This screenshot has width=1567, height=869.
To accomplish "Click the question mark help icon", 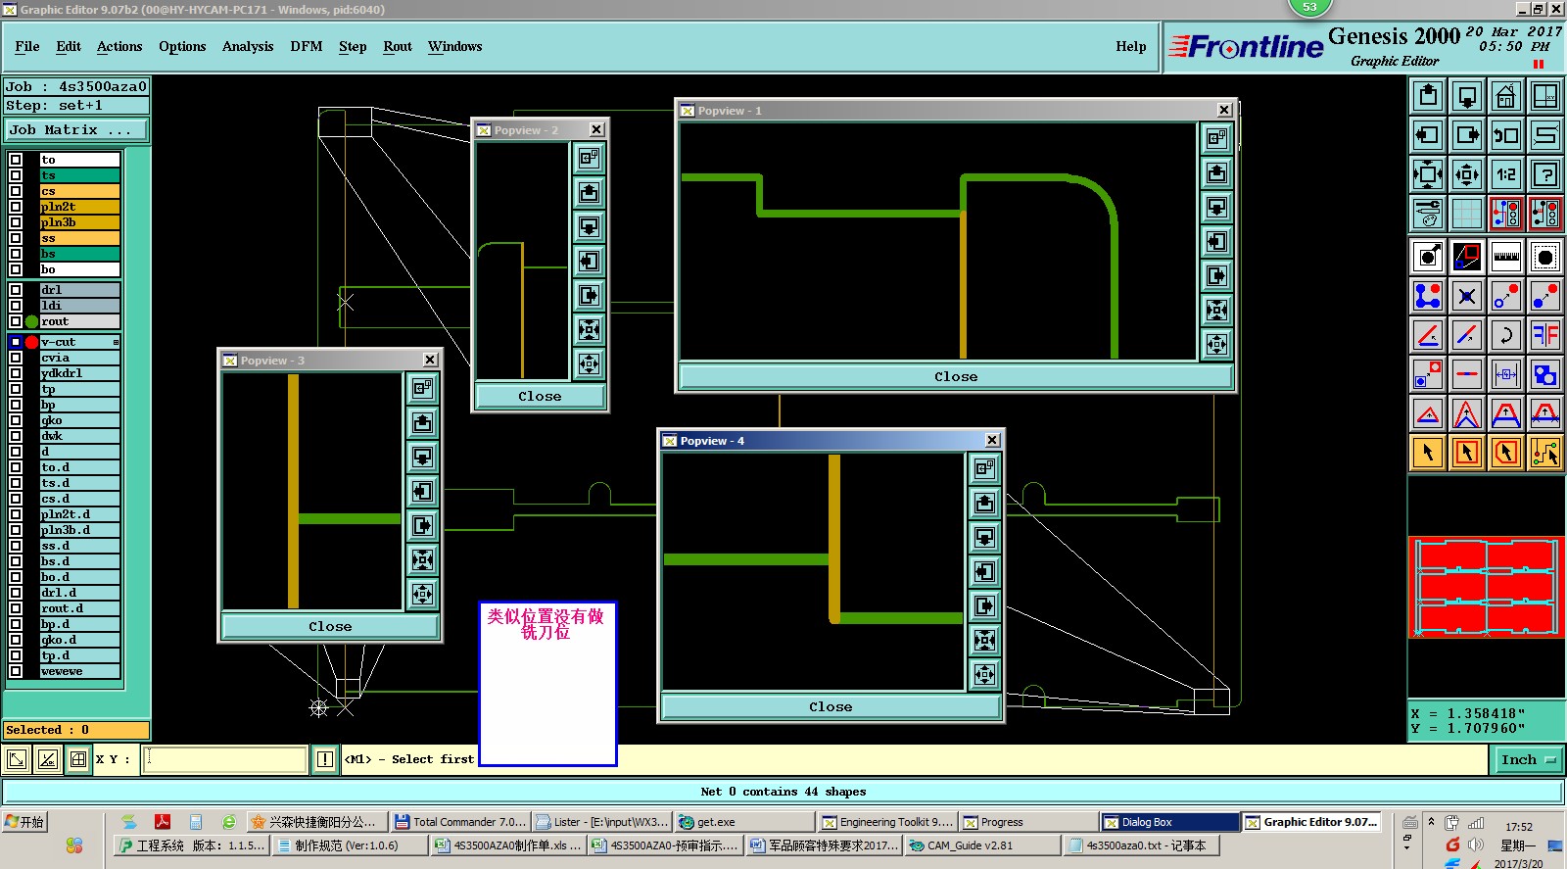I will tap(1545, 174).
